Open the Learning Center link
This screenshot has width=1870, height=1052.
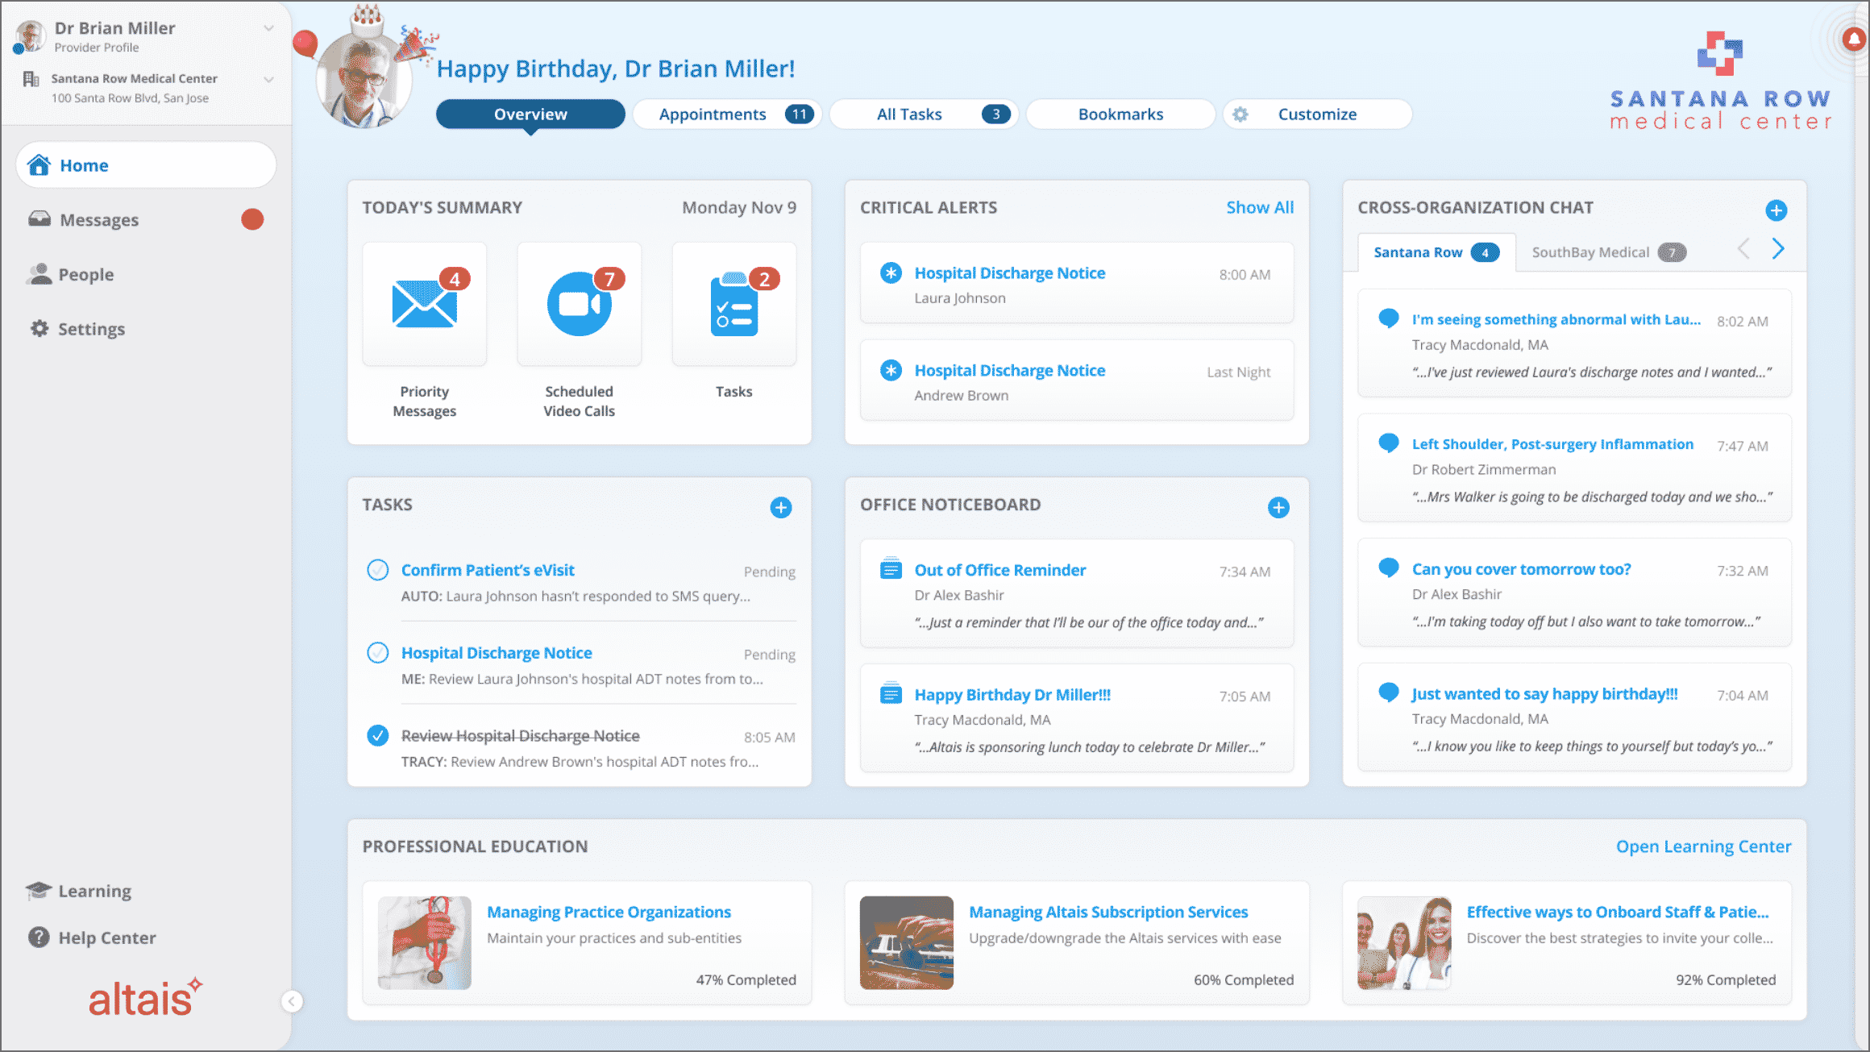[1703, 846]
